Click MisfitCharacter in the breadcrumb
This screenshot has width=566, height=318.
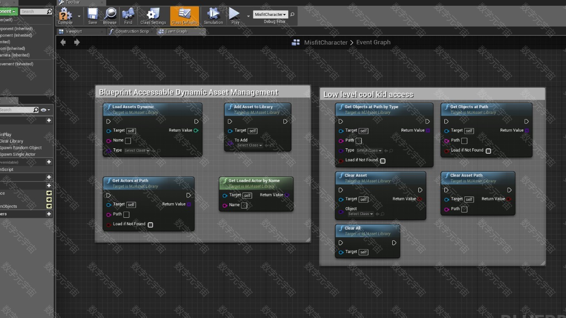325,42
